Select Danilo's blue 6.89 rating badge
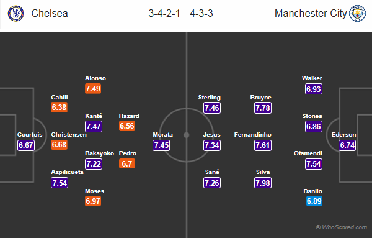 (x=314, y=201)
